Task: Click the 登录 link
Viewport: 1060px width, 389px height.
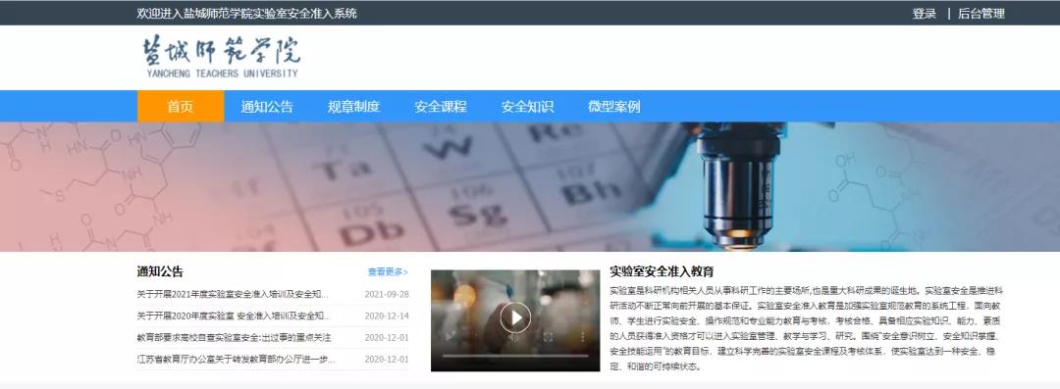Action: (925, 14)
